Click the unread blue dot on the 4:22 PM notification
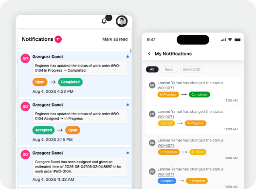256x189 pixels. (x=128, y=57)
